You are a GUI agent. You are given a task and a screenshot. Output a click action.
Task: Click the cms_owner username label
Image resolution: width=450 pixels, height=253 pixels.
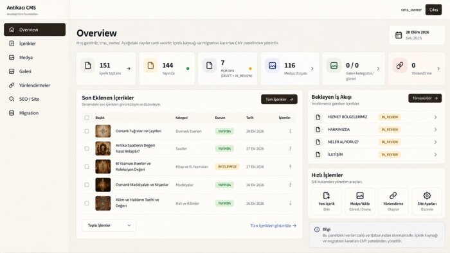click(x=411, y=10)
